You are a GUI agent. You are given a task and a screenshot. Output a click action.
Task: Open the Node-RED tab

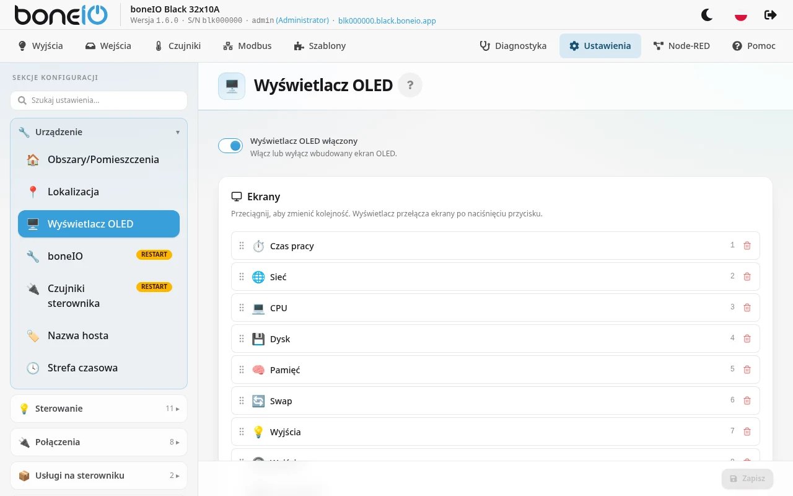681,46
